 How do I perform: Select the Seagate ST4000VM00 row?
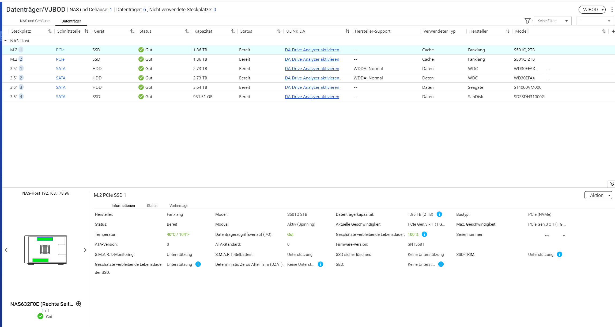click(308, 87)
